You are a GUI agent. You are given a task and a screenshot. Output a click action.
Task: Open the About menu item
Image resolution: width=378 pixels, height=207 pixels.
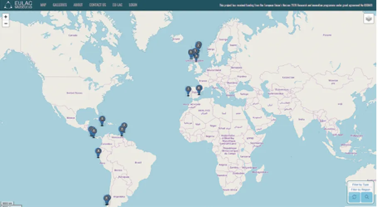click(x=78, y=5)
